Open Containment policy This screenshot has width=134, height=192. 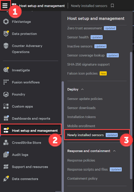82,179
